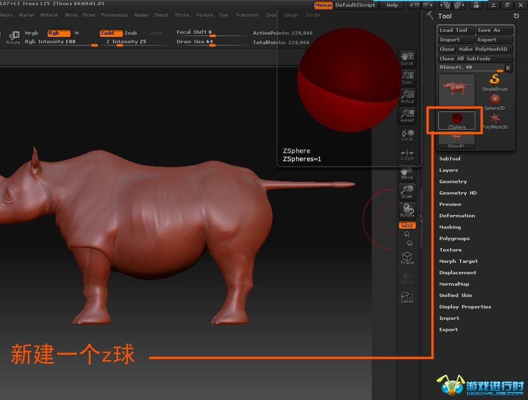Click the left layout arrows icon
Screen dimensions: 528x400
point(415,5)
